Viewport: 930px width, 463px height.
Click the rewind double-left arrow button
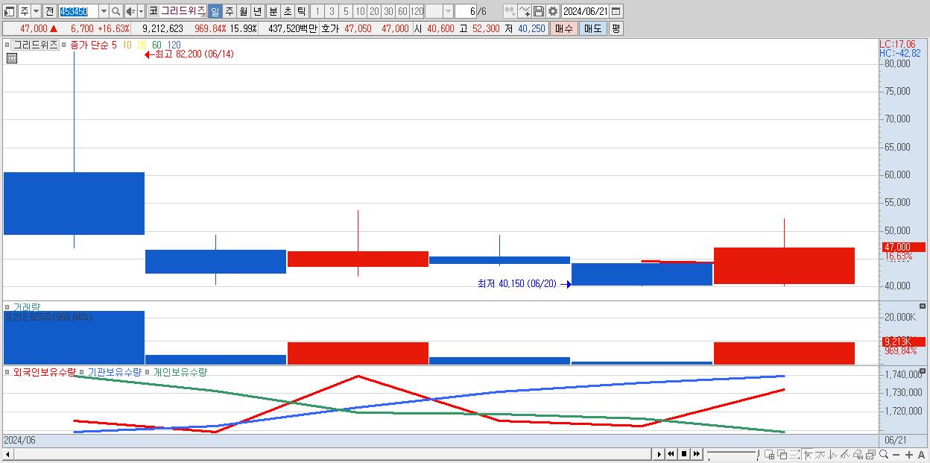click(x=671, y=453)
